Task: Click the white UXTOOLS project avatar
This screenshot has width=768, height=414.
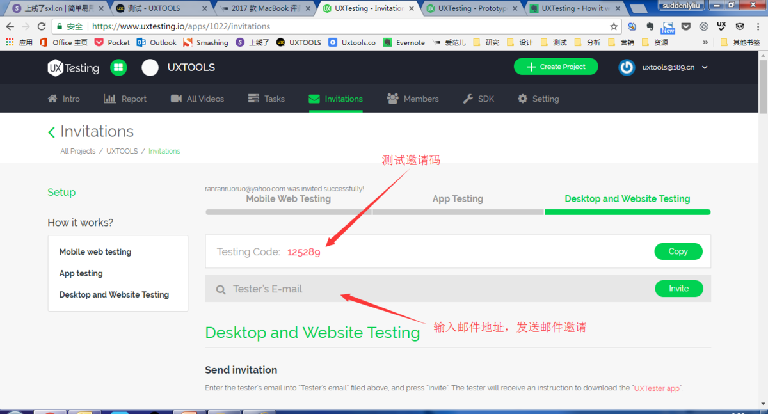Action: [150, 67]
